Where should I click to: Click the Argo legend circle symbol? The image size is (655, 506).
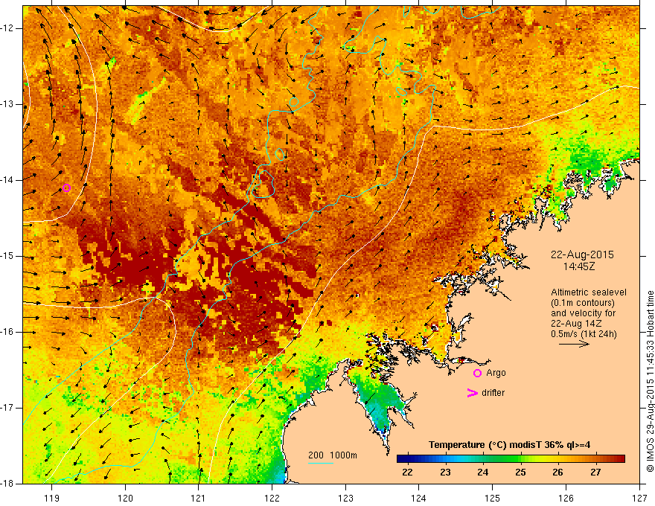477,373
